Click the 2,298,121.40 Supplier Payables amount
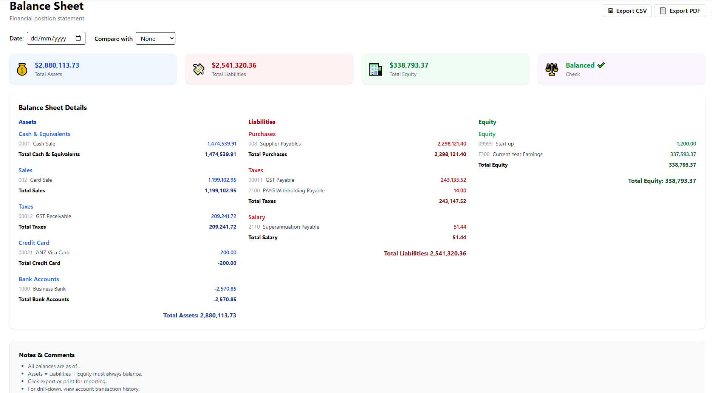The height and width of the screenshot is (393, 712). click(452, 144)
